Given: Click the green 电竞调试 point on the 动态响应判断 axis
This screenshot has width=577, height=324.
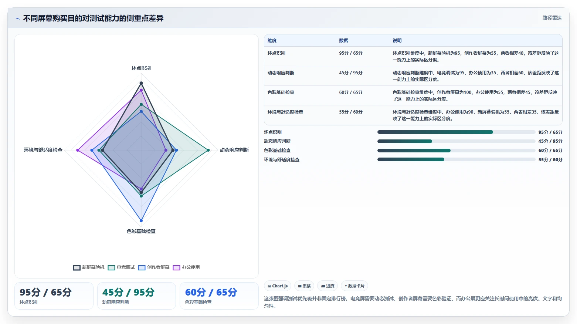Looking at the screenshot, I should [208, 150].
